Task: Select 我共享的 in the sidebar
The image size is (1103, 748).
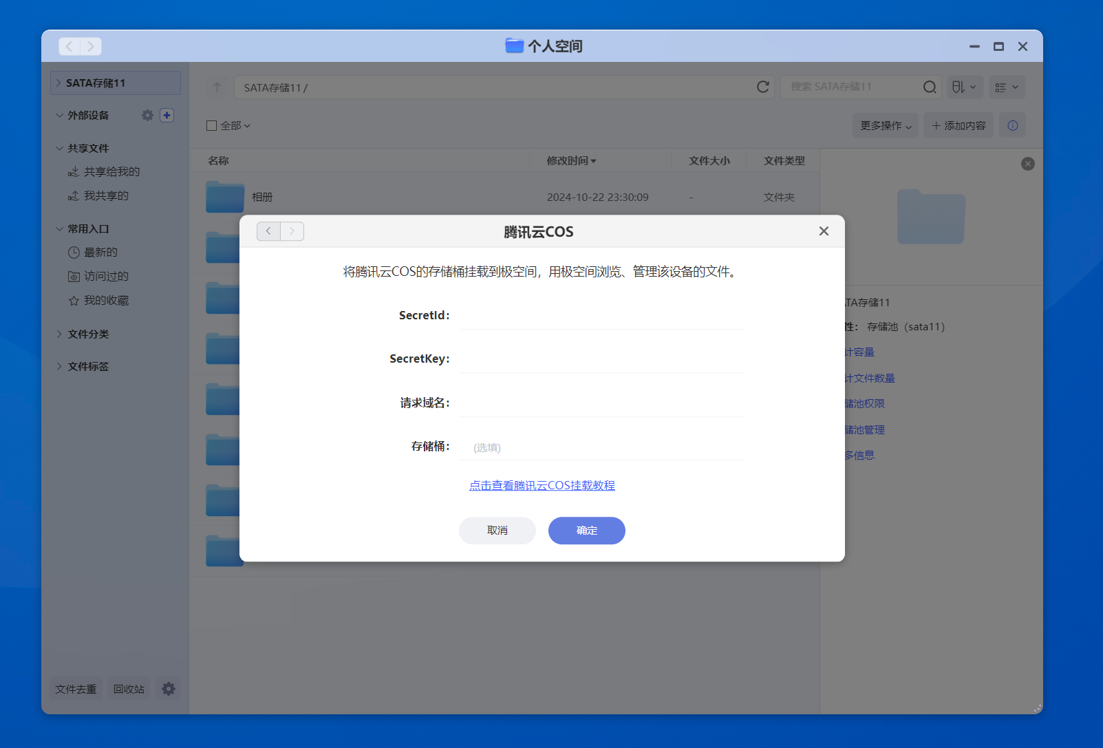Action: point(105,195)
